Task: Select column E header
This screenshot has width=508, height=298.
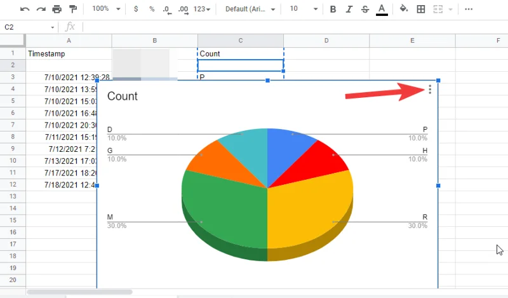Action: [x=412, y=41]
